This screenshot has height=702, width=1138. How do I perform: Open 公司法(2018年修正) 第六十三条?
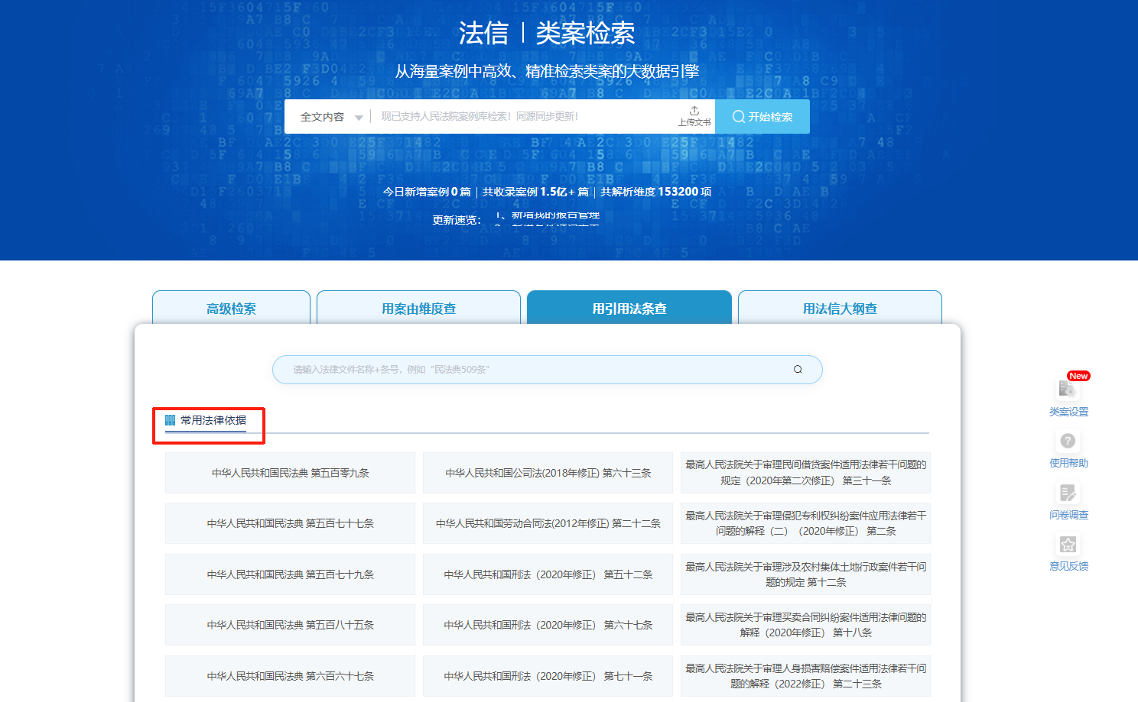tap(548, 473)
